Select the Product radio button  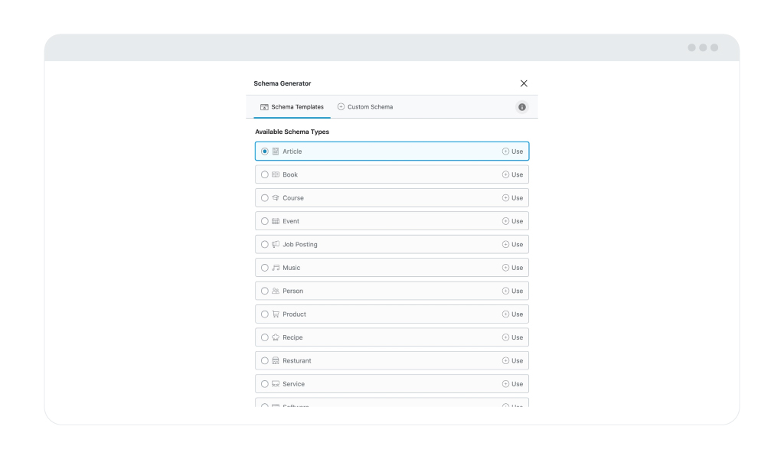(264, 314)
